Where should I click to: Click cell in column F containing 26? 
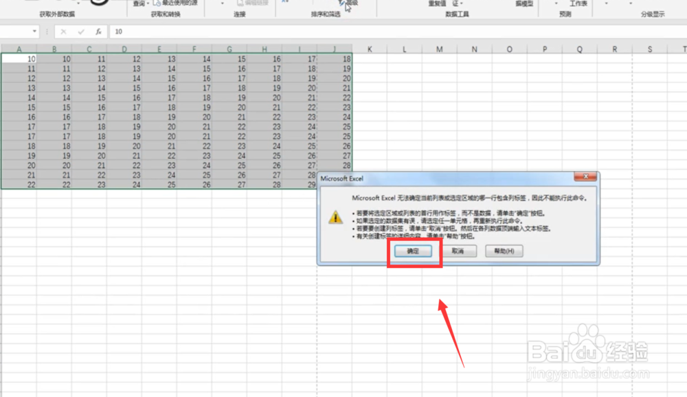(194, 185)
